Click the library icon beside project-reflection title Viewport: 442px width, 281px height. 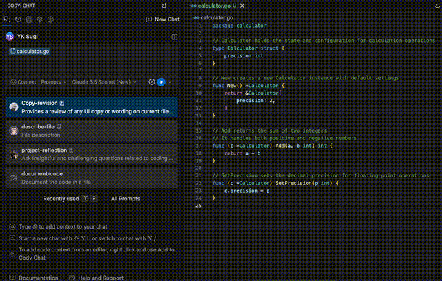[71, 151]
